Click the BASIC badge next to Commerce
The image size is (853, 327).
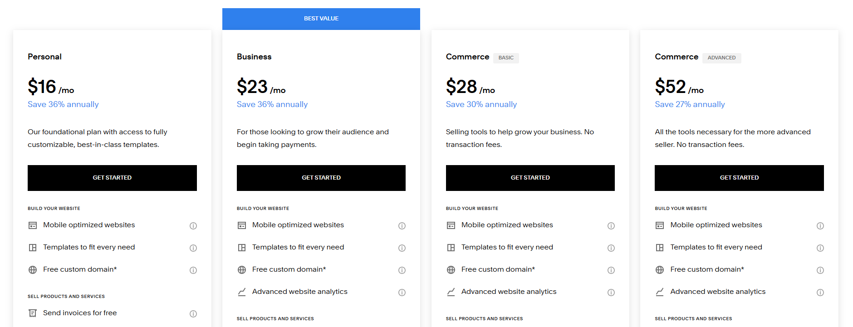click(x=506, y=58)
